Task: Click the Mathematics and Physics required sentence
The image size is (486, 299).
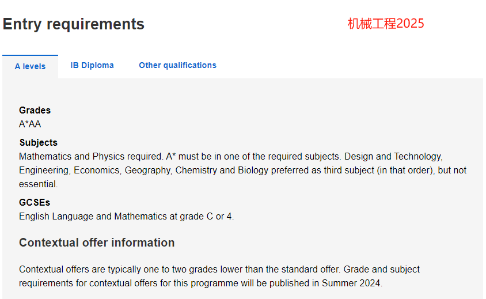Action: (91, 156)
